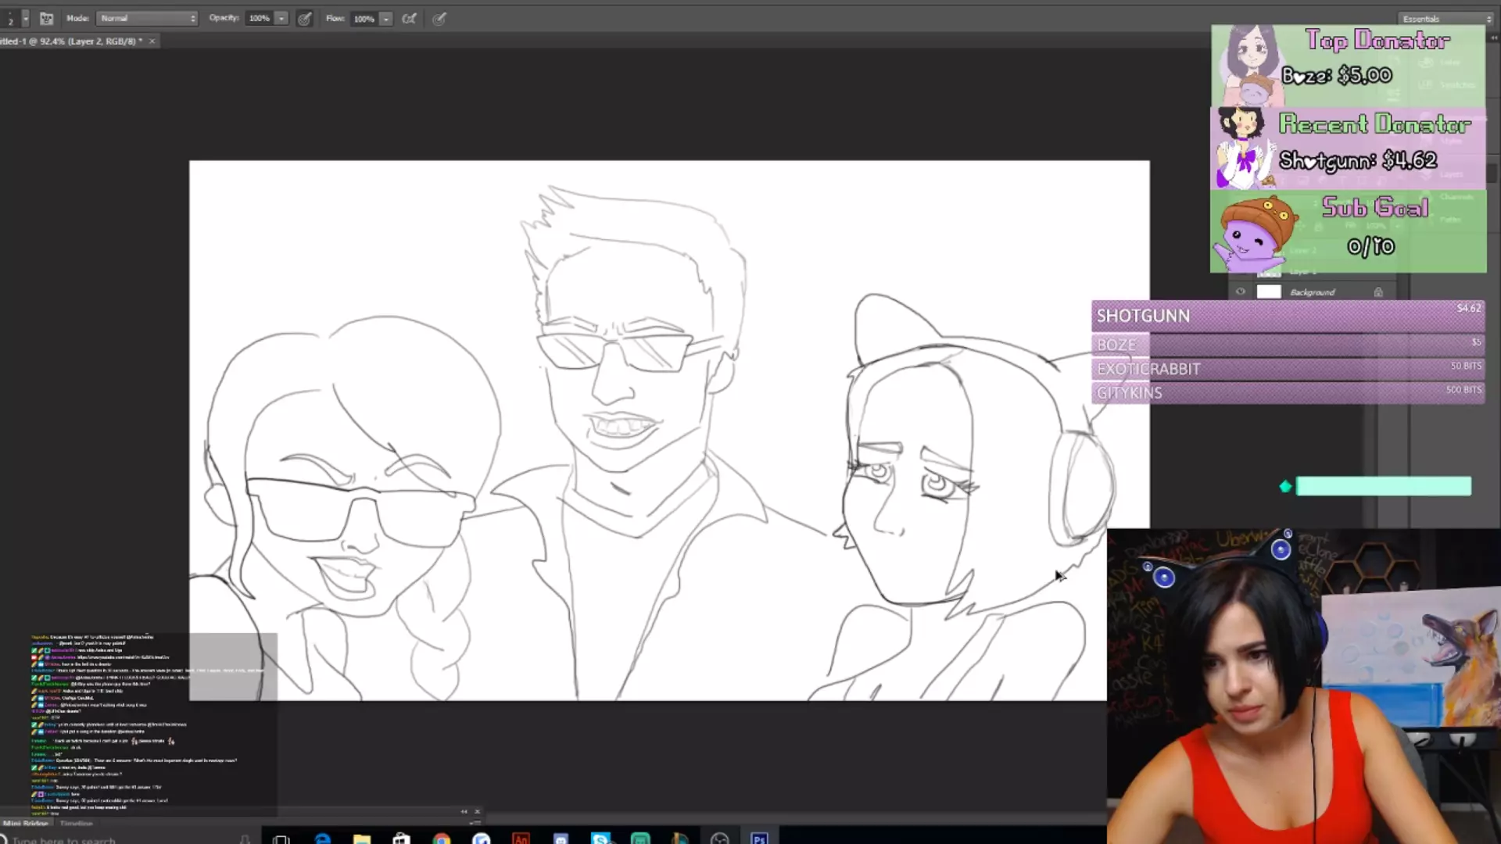Open the Adobe Animate taskbar icon
The image size is (1501, 844).
point(521,839)
